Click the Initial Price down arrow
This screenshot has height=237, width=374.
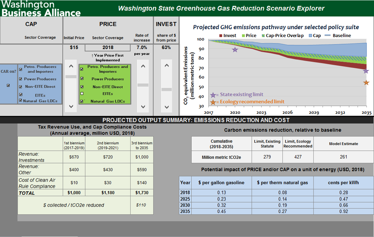click(x=71, y=106)
